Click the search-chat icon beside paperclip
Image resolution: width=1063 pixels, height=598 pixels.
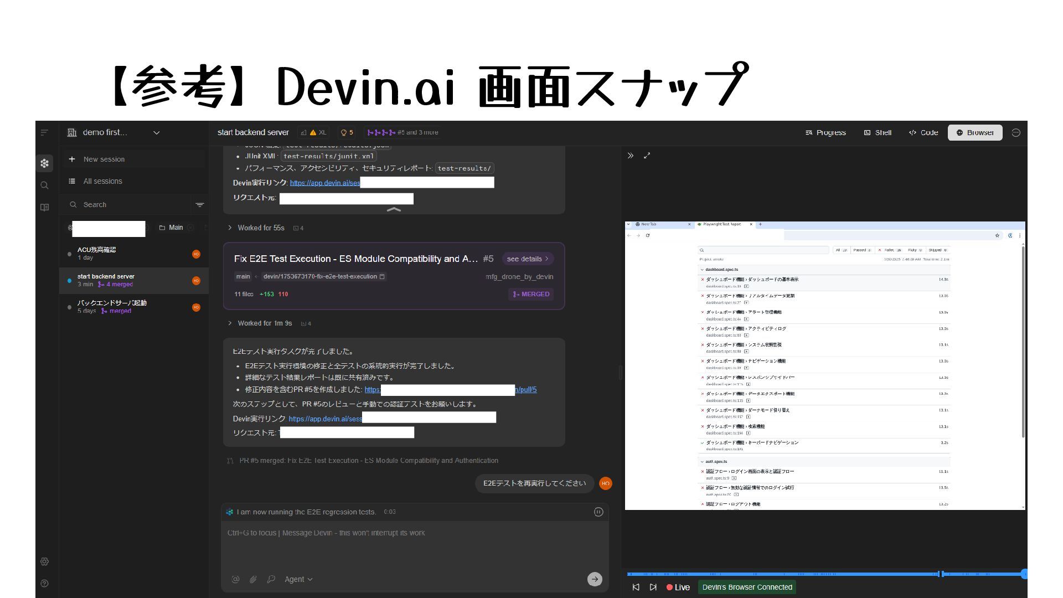(x=271, y=579)
